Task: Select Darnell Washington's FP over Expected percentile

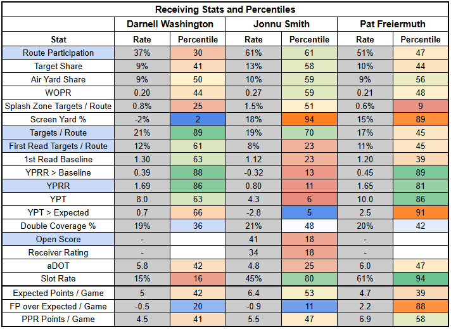Action: click(198, 306)
